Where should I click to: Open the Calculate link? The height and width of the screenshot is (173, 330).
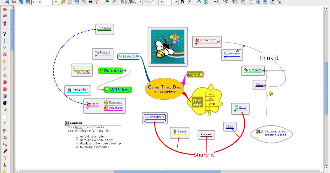(83, 72)
